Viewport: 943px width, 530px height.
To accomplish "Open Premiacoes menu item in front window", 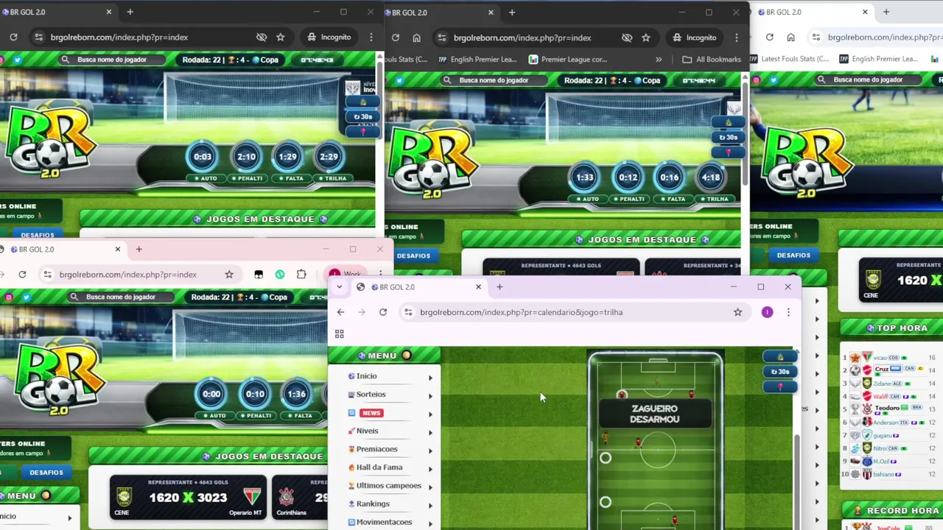I will [x=376, y=449].
